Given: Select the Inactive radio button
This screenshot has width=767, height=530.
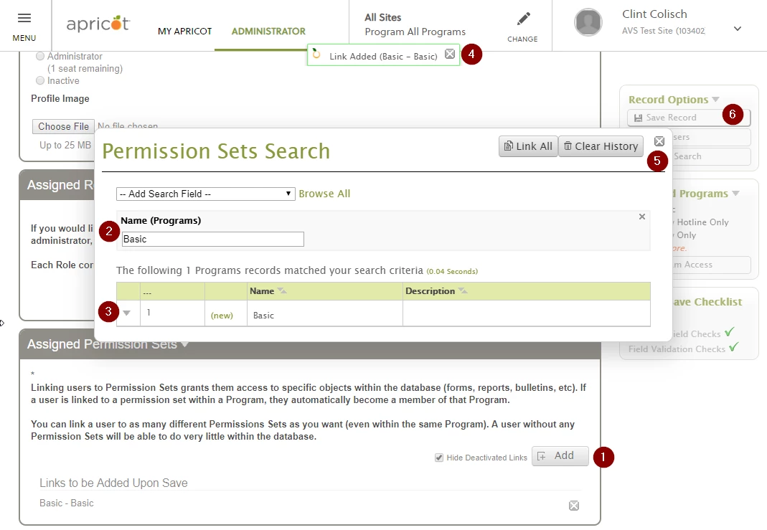Looking at the screenshot, I should (40, 80).
